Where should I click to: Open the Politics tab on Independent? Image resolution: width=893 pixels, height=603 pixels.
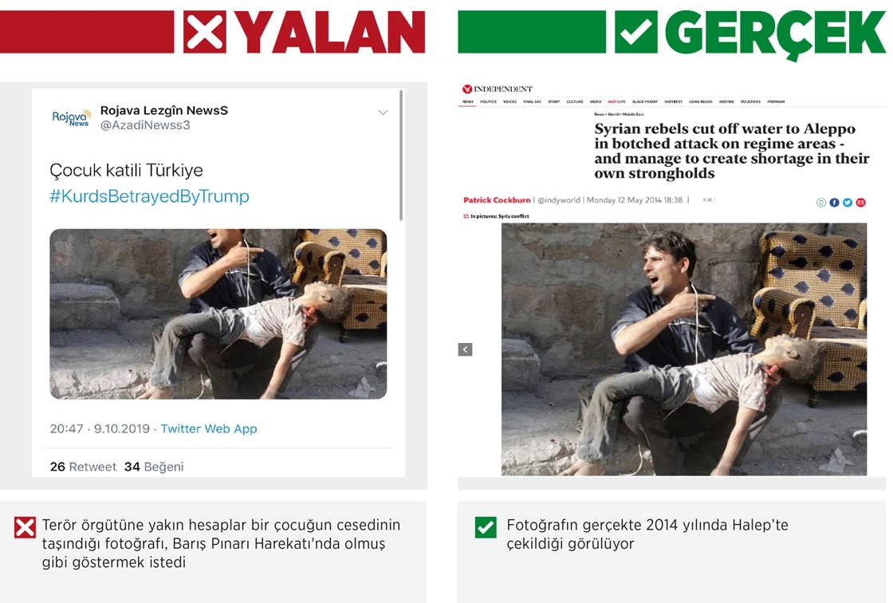coord(488,102)
